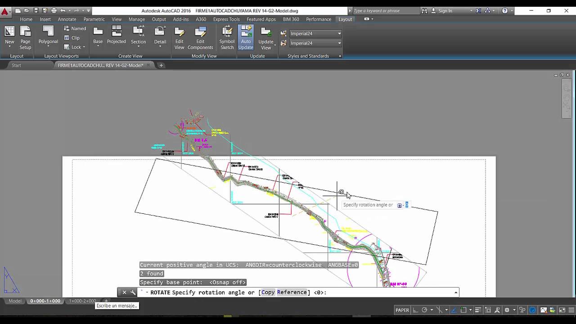Toggle Auto Update in Update panel
The image size is (576, 324).
(246, 38)
